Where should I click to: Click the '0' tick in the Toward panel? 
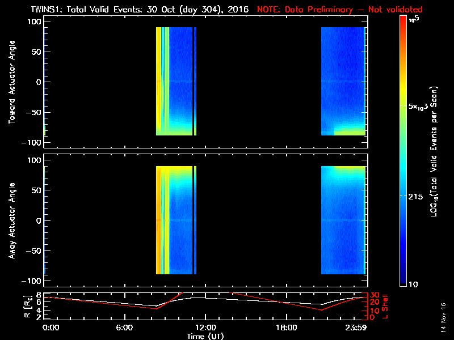(39, 82)
